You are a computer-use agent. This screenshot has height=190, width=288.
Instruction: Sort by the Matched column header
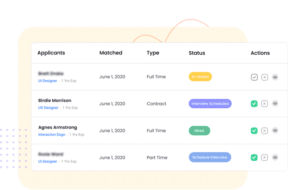[111, 53]
